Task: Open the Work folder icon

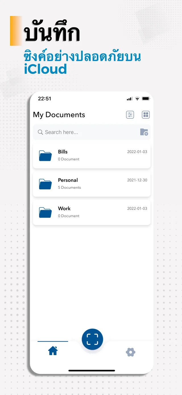Action: coord(45,213)
